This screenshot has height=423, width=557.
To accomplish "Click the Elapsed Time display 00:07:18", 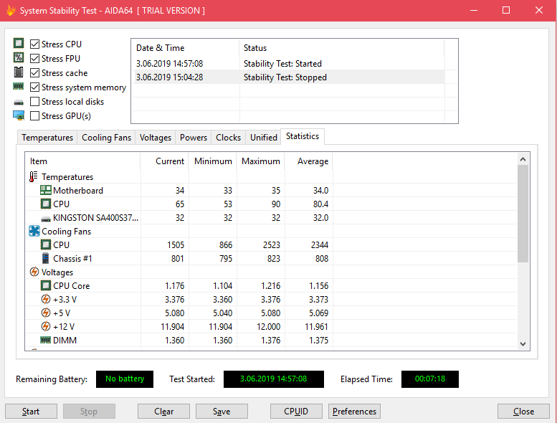I will pos(430,379).
